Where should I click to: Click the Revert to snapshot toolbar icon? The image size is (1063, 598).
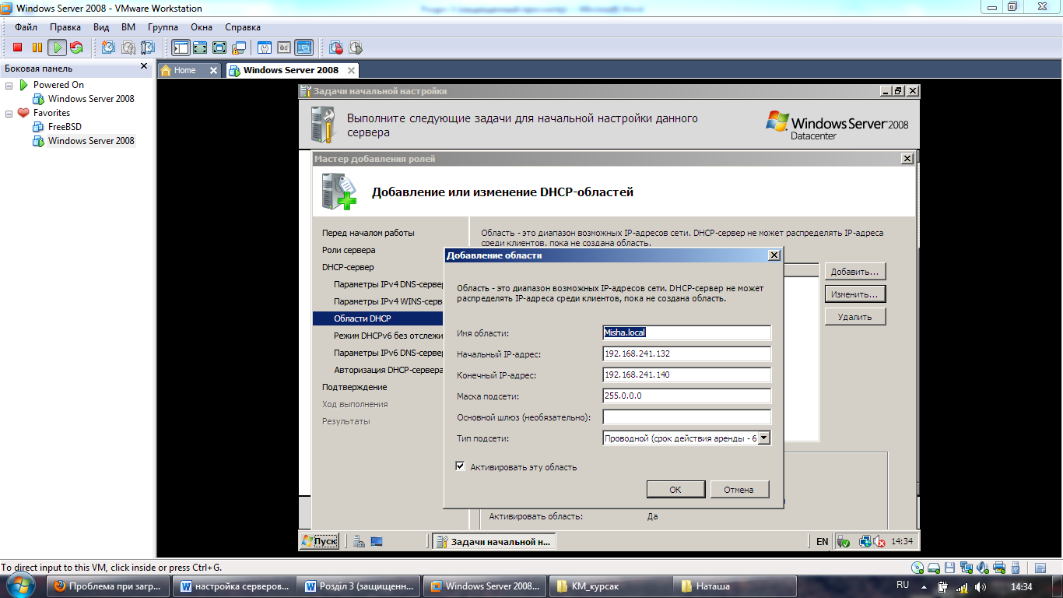click(128, 47)
